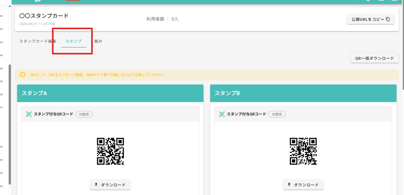Click the QR code image for スタンプB
Image resolution: width=404 pixels, height=195 pixels.
tap(303, 151)
